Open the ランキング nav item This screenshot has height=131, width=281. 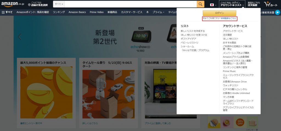[x=59, y=12]
